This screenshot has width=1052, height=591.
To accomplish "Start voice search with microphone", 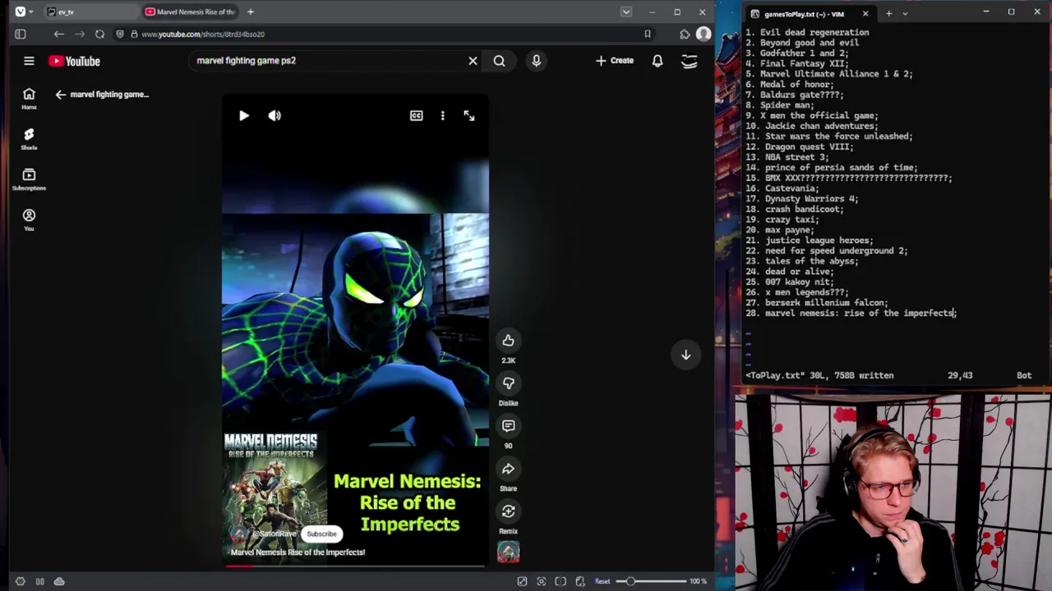I will coord(536,61).
